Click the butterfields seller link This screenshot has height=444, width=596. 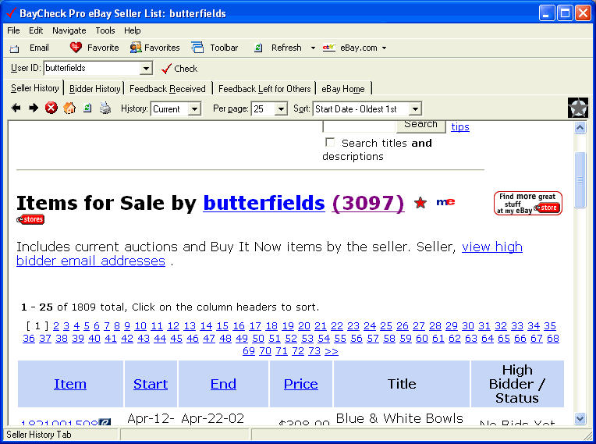(264, 203)
